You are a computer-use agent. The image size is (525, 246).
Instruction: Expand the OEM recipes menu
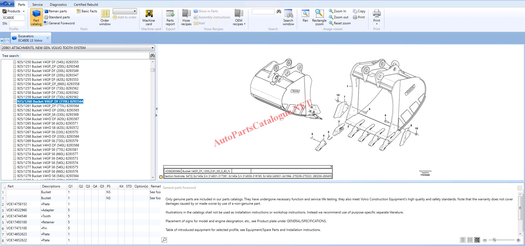(239, 18)
